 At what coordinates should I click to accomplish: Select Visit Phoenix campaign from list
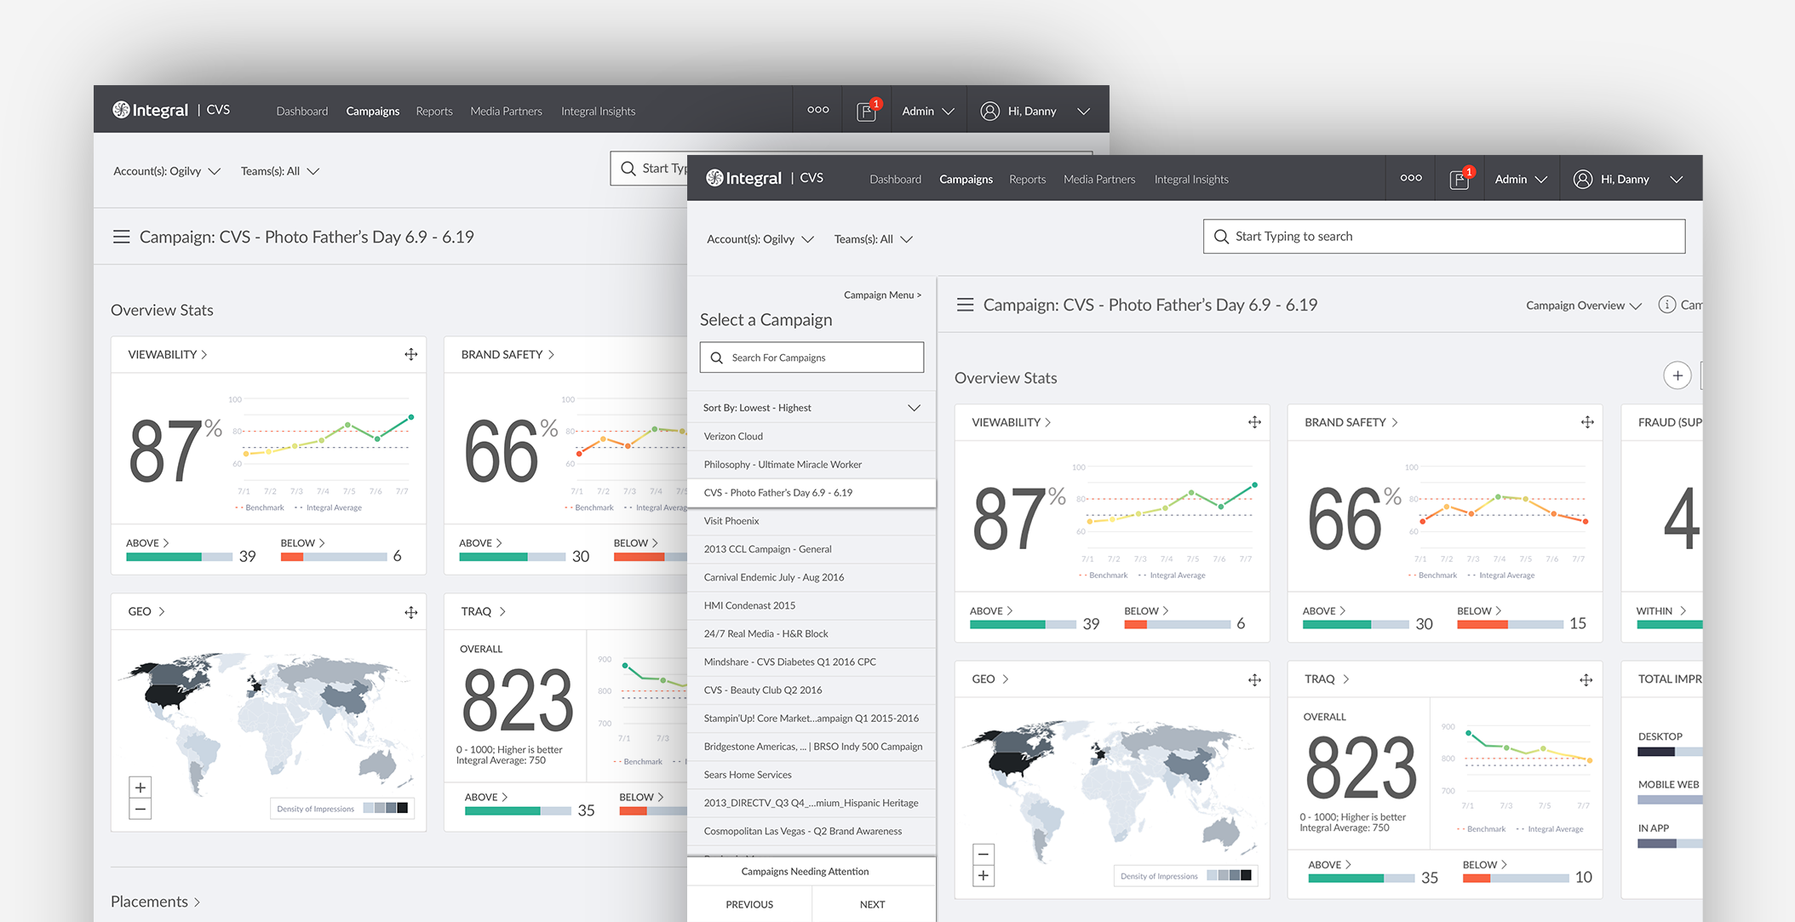731,521
